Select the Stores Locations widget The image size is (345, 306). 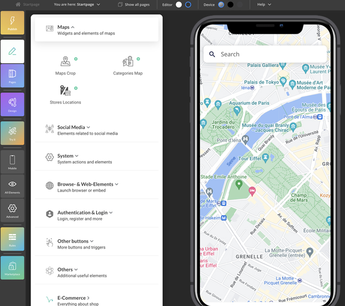pos(65,95)
